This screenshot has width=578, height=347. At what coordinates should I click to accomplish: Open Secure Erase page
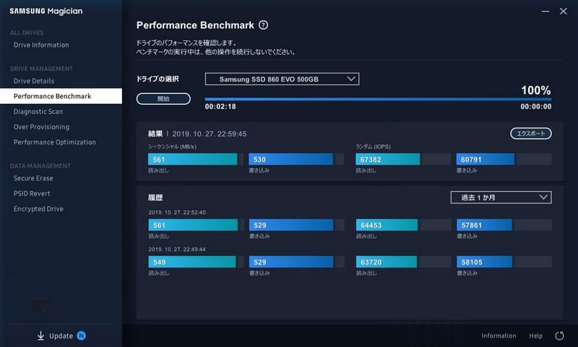click(x=33, y=178)
